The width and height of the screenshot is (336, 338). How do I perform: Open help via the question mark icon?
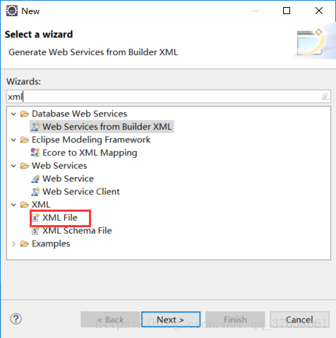click(x=16, y=319)
